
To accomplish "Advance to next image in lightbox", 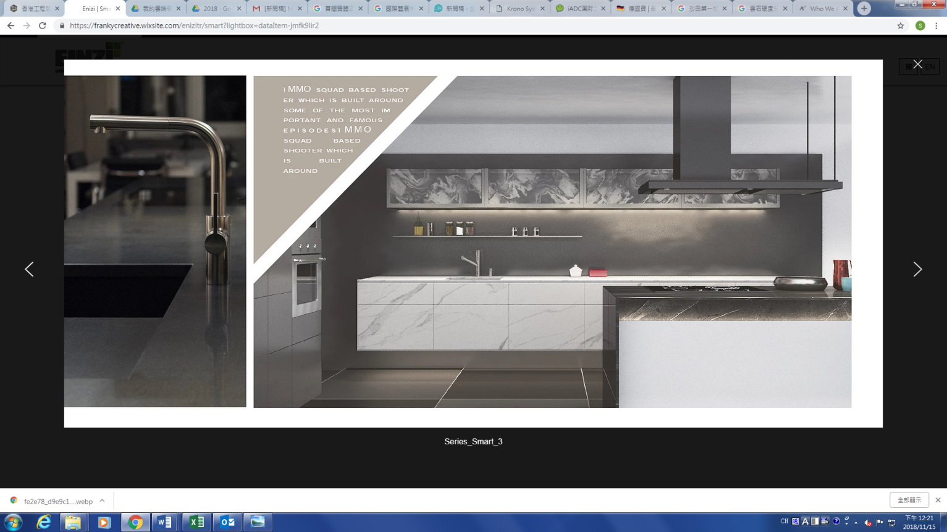I will pos(917,269).
